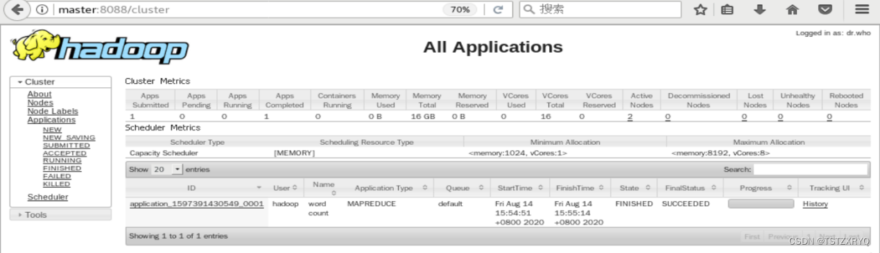
Task: Sort the table by FinalStatus column
Action: pos(690,188)
